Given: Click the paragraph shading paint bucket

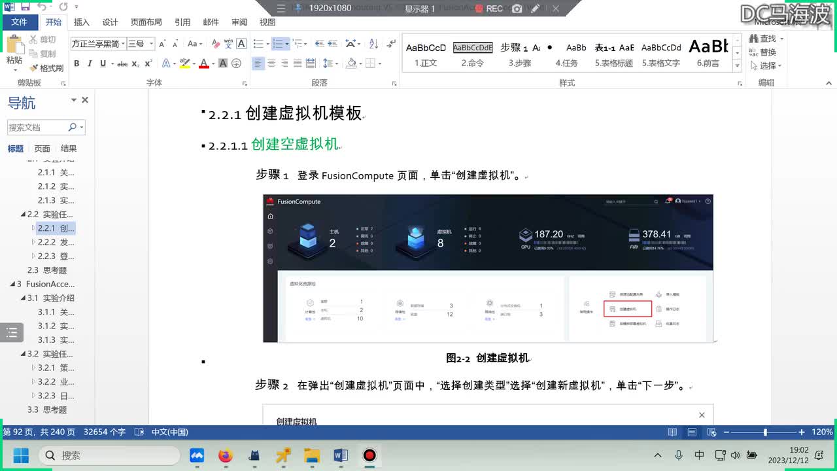Looking at the screenshot, I should point(351,63).
